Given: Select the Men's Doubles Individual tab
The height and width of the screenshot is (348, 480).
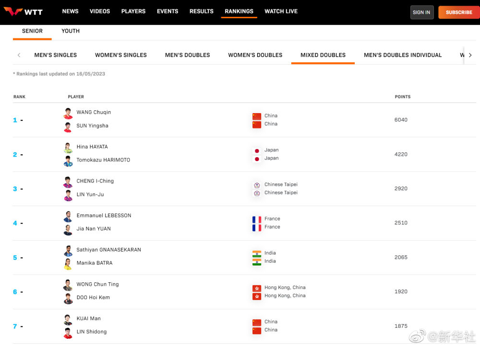Looking at the screenshot, I should [x=402, y=55].
